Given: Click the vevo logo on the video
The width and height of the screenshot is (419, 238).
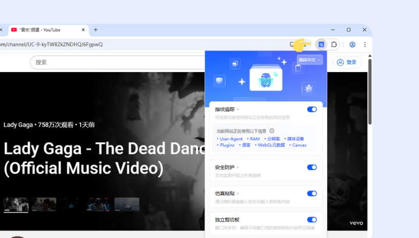Looking at the screenshot, I should pos(356,223).
